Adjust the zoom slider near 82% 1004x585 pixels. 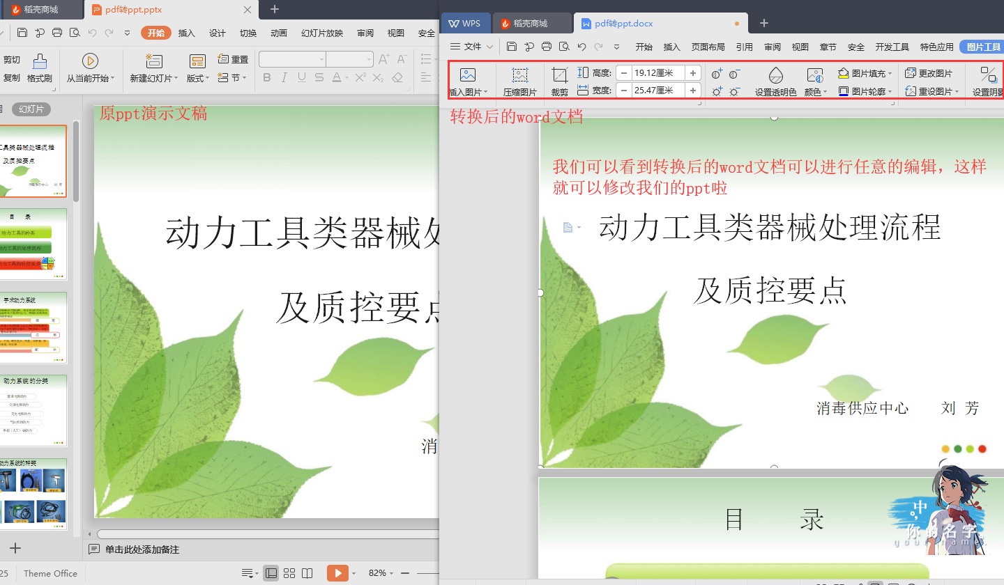point(425,573)
